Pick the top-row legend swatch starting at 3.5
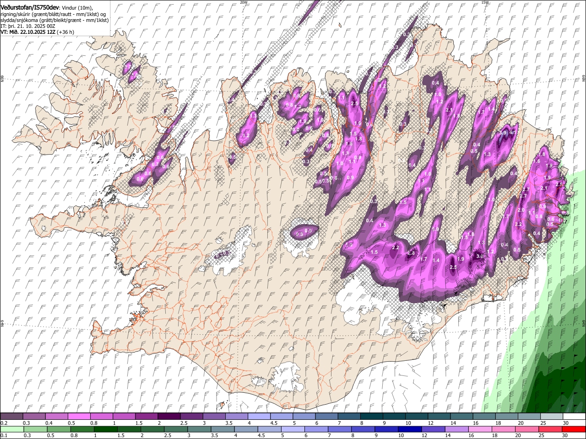 236,417
